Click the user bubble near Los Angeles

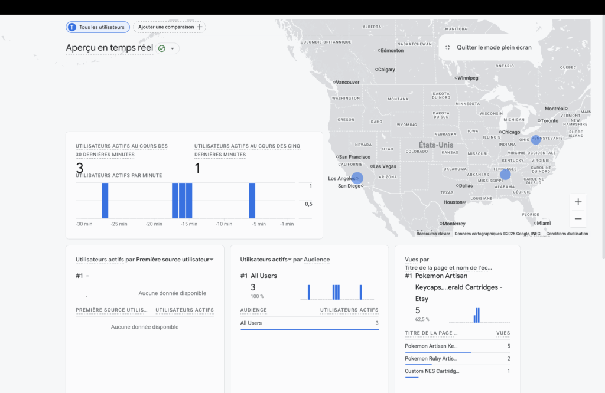[x=357, y=178]
